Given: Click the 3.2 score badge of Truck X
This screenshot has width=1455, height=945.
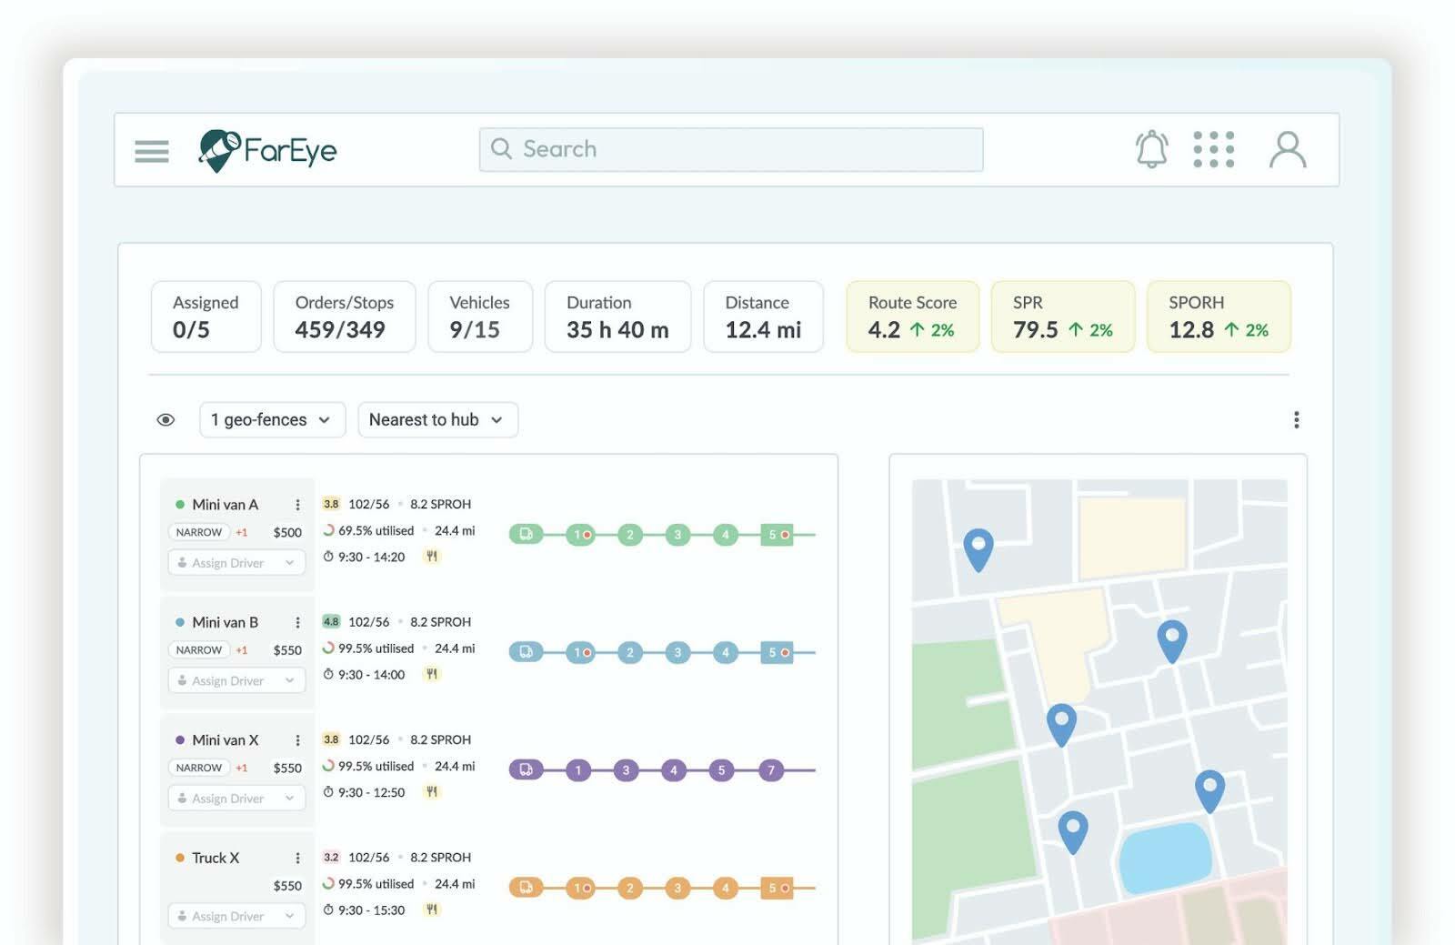Looking at the screenshot, I should (x=331, y=857).
